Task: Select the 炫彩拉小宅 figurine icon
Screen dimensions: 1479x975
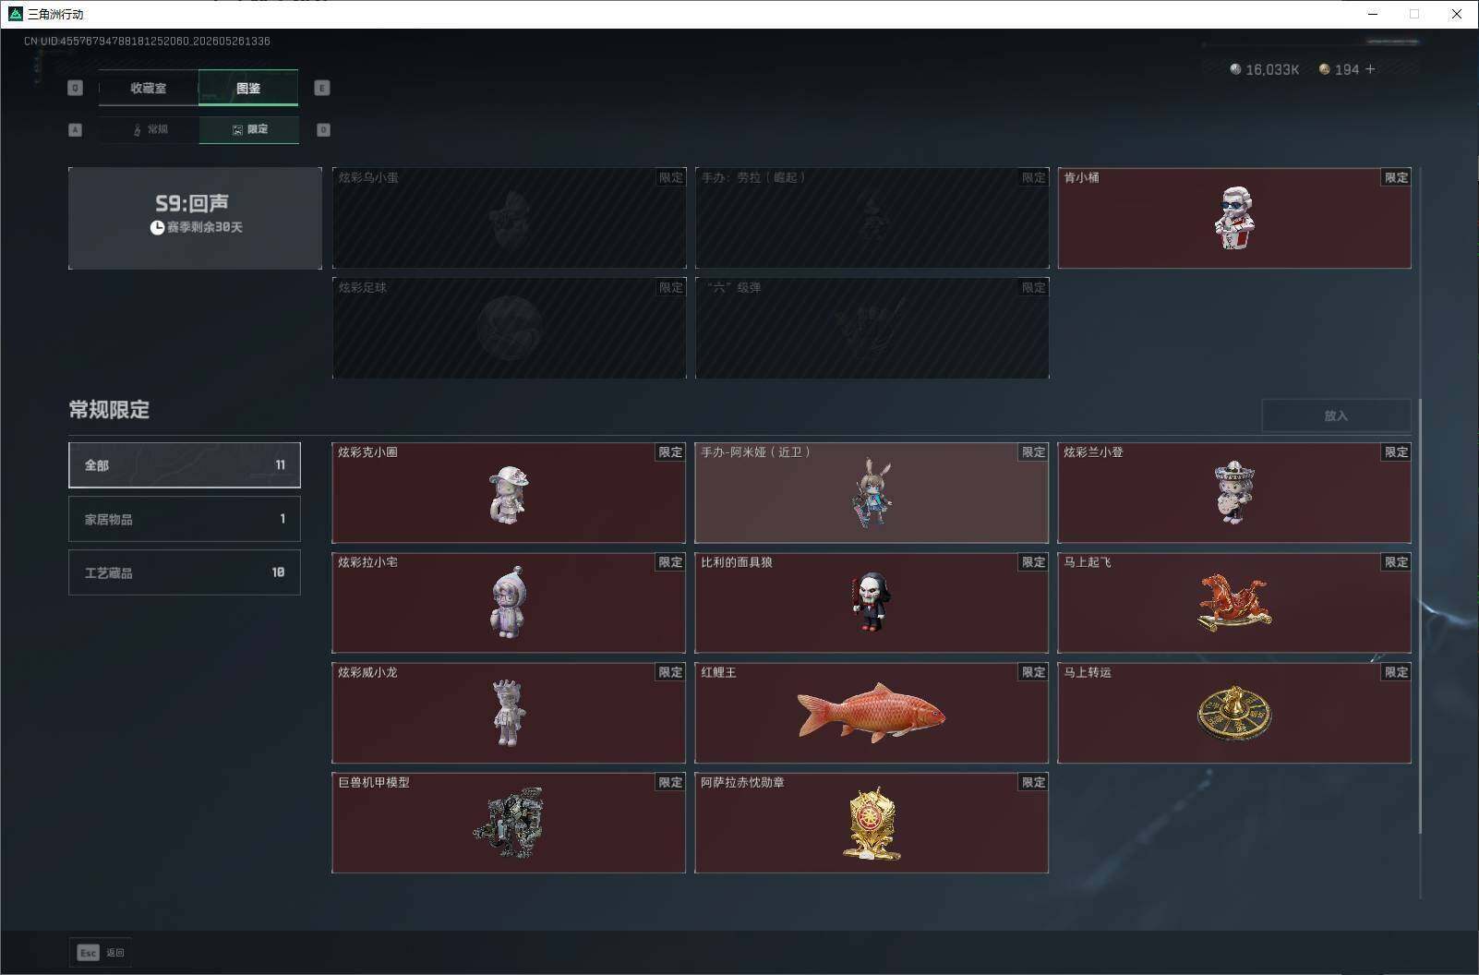Action: click(x=509, y=603)
